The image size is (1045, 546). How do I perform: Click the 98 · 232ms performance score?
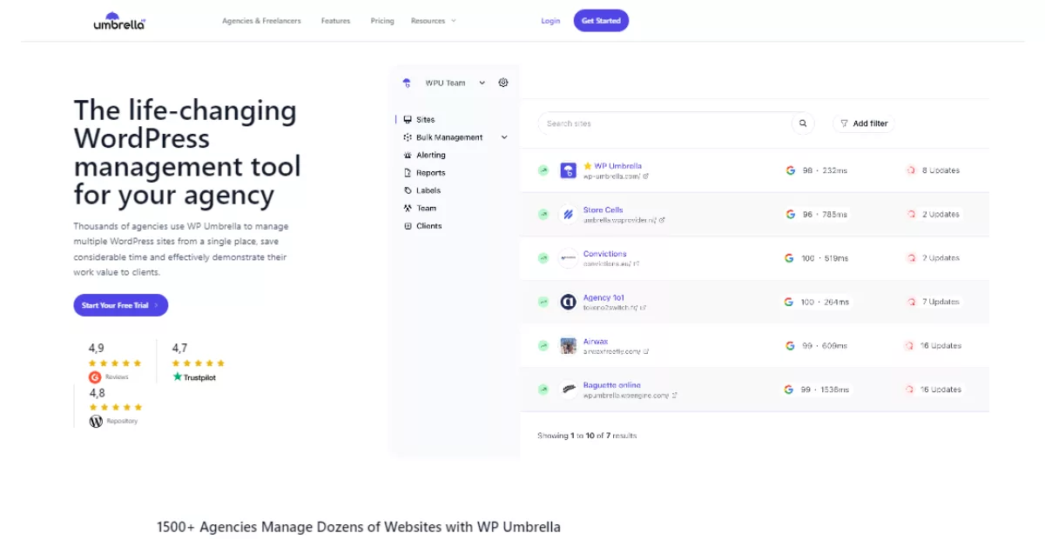(x=825, y=170)
